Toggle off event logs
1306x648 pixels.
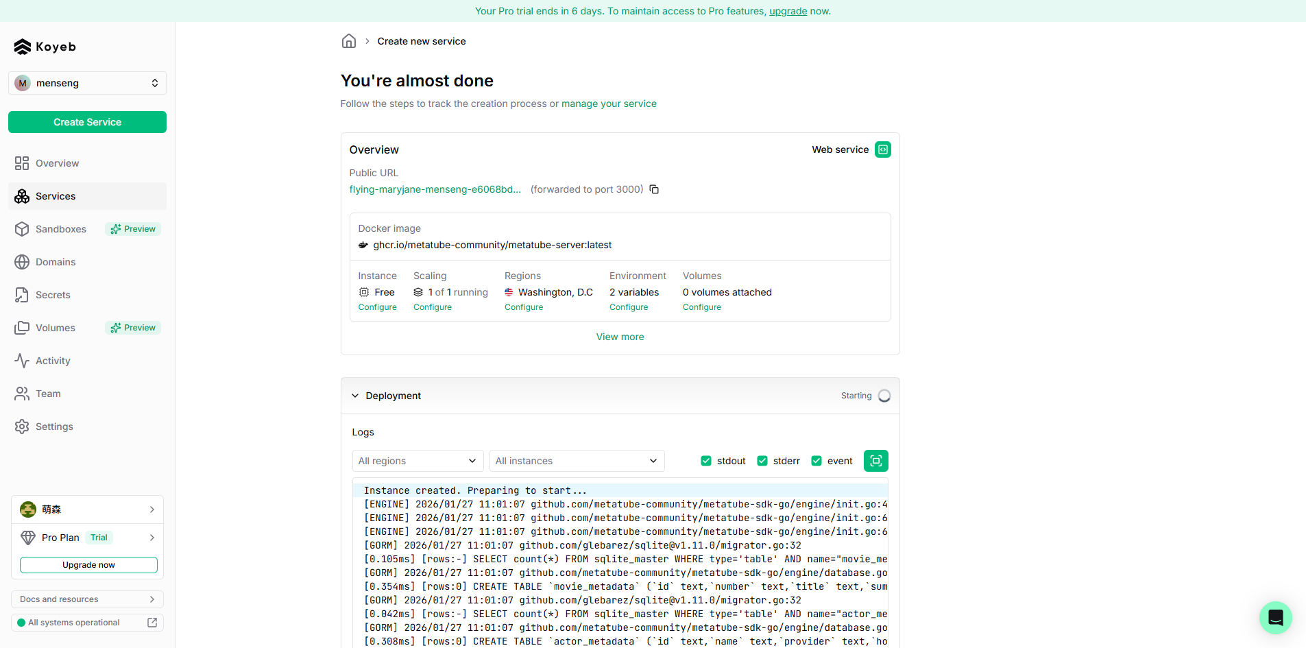pyautogui.click(x=817, y=461)
